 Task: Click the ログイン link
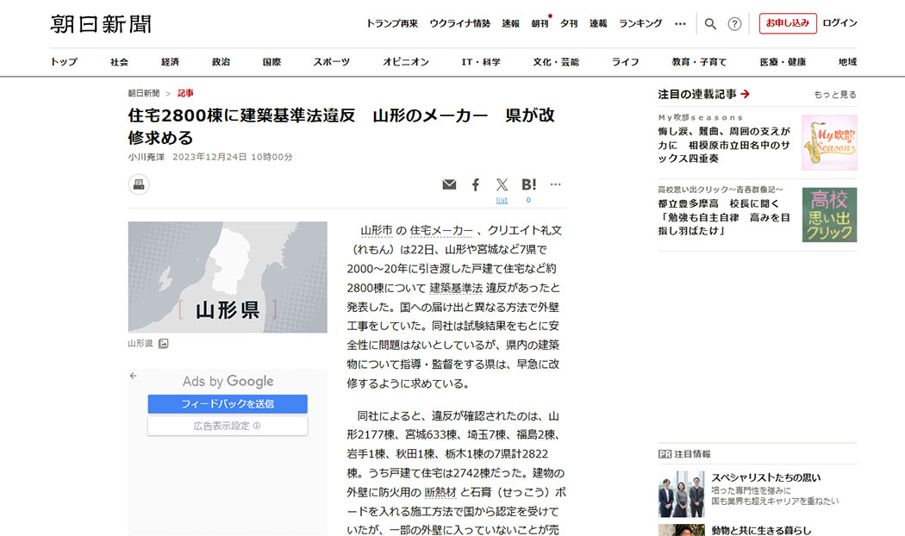[x=839, y=23]
